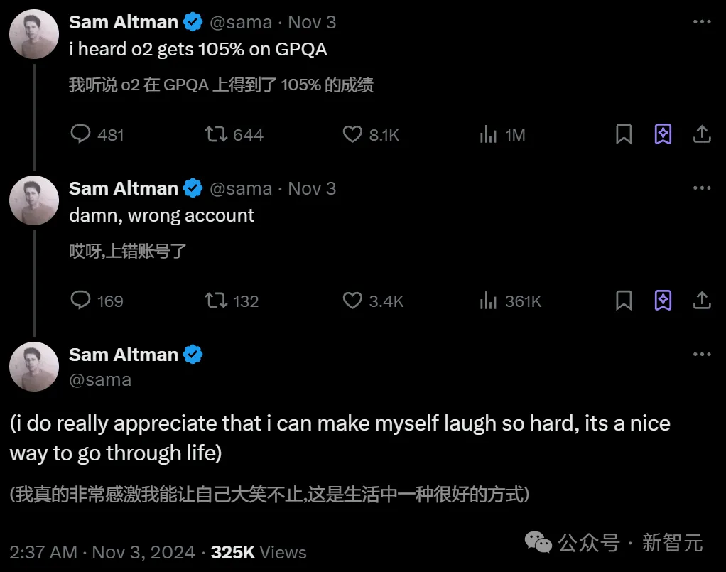Open more options on second tweet
Screen dimensions: 726x572
[702, 188]
